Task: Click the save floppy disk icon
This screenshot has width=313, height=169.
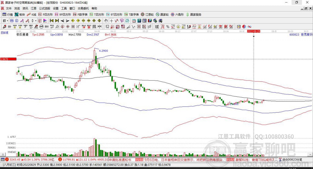Action: 150,21
